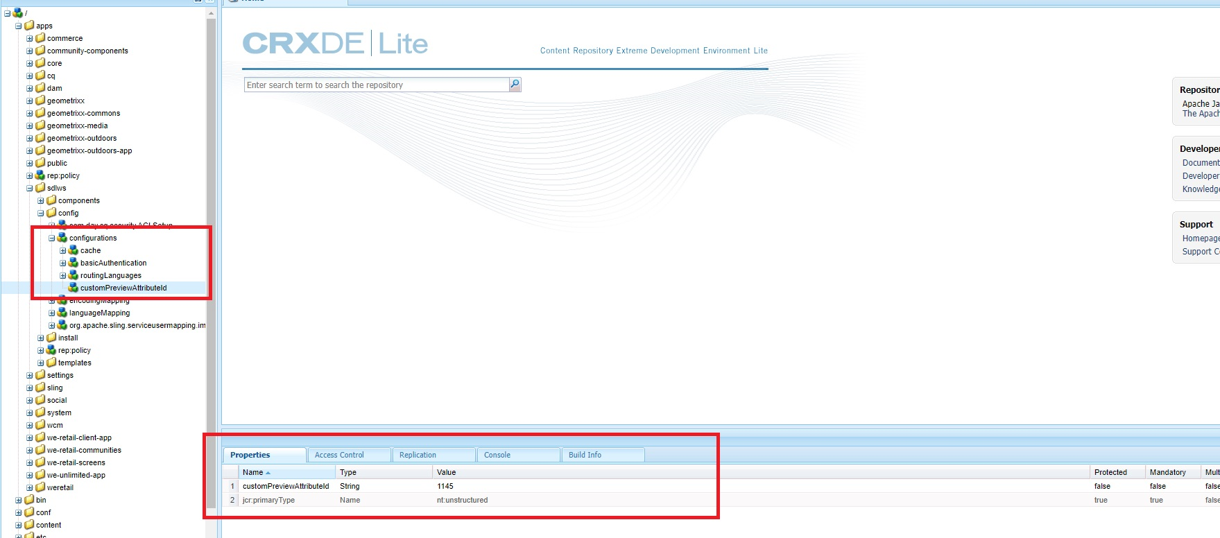Select the we-retail-client-app tree item
Image resolution: width=1220 pixels, height=538 pixels.
(79, 437)
